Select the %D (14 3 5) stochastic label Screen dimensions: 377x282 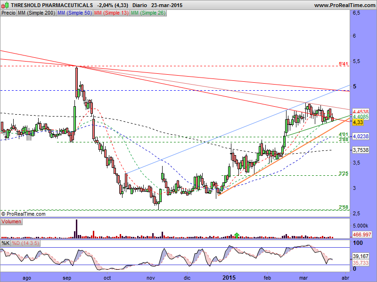point(25,243)
